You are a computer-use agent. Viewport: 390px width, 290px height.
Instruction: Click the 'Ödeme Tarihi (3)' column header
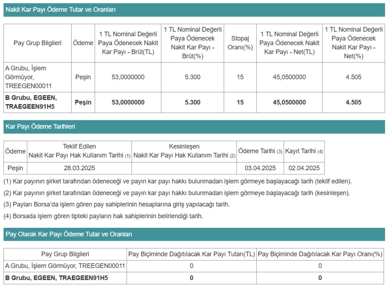tap(260, 151)
